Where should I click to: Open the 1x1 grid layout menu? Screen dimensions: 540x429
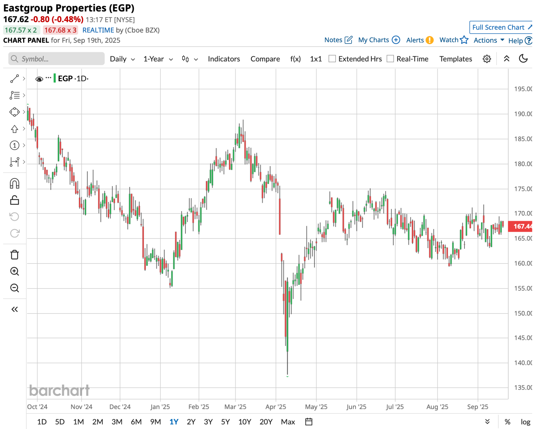(x=316, y=59)
